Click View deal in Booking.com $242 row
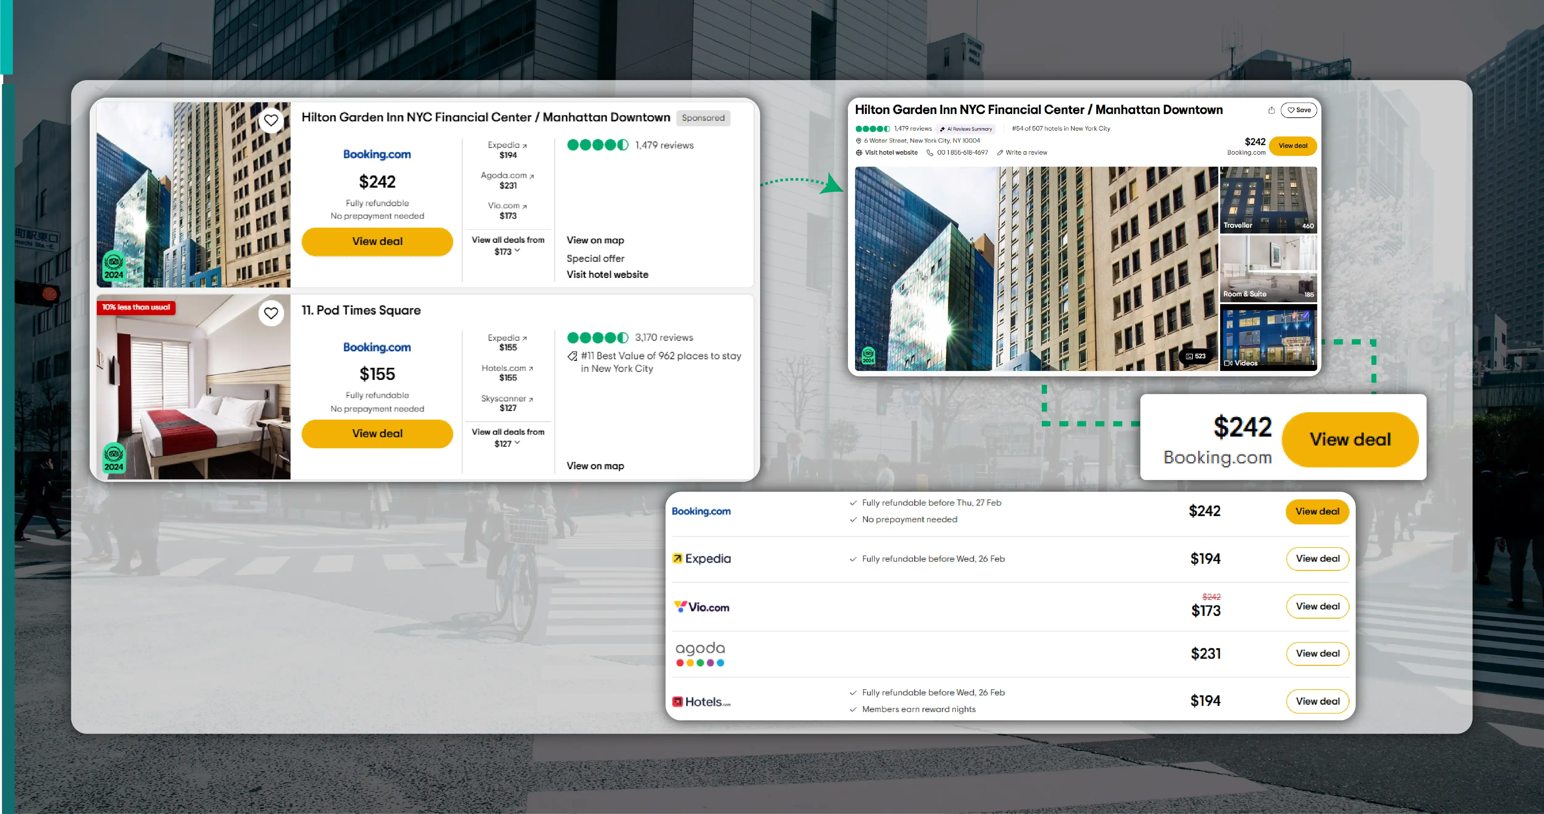The image size is (1544, 814). (1317, 511)
